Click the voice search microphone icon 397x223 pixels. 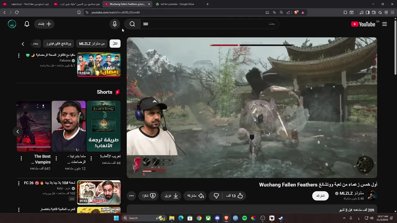coord(115,24)
